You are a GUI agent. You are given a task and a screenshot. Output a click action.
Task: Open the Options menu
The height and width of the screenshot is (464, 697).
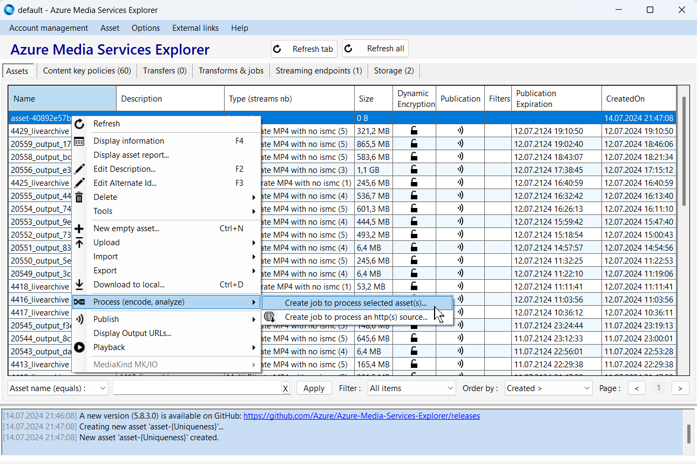click(146, 28)
